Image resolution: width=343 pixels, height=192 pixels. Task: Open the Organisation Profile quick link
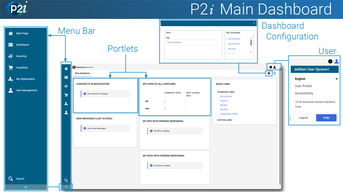pyautogui.click(x=229, y=114)
